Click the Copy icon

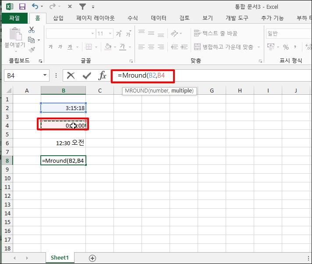pos(32,40)
